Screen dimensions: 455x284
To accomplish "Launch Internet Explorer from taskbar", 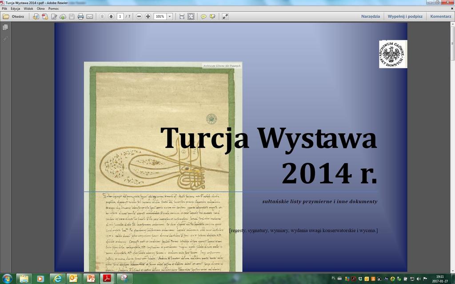I will 57,279.
